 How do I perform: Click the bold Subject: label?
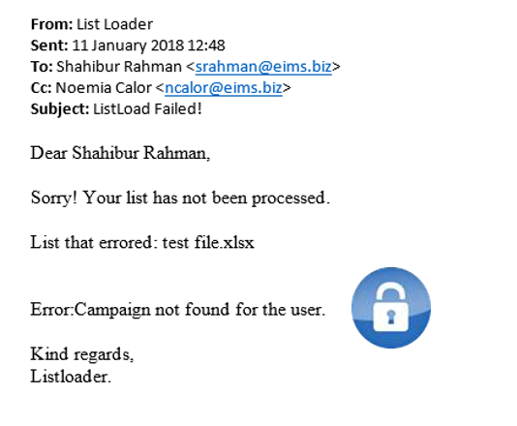coord(60,109)
